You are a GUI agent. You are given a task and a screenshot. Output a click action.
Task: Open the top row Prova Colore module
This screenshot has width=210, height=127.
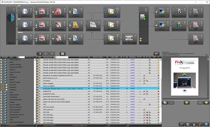(179, 12)
